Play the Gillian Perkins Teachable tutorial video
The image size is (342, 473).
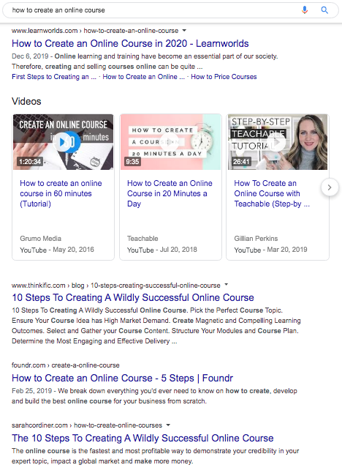[x=278, y=142]
